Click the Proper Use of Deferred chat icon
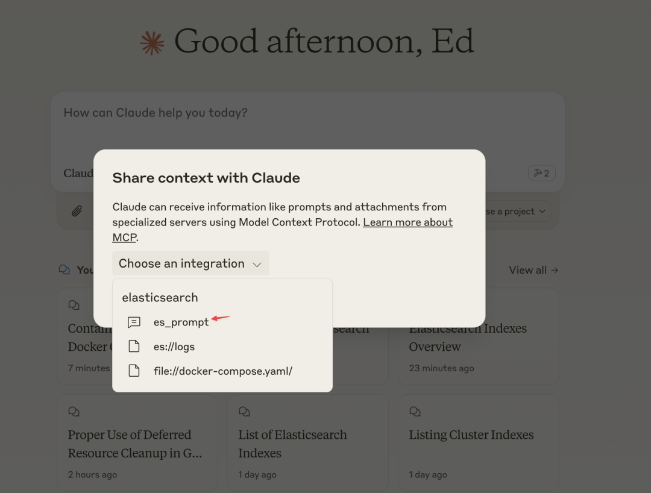This screenshot has height=493, width=651. pyautogui.click(x=74, y=411)
